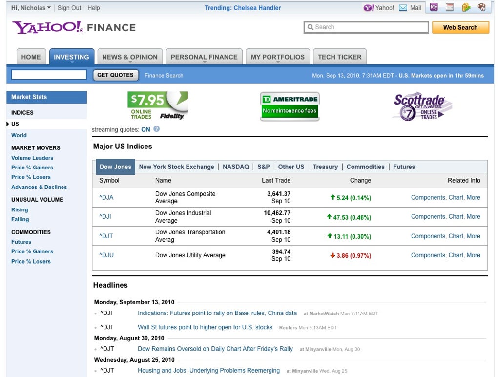Viewport: 498px width, 377px height.
Task: Focus the quote symbol input field
Action: click(x=49, y=75)
